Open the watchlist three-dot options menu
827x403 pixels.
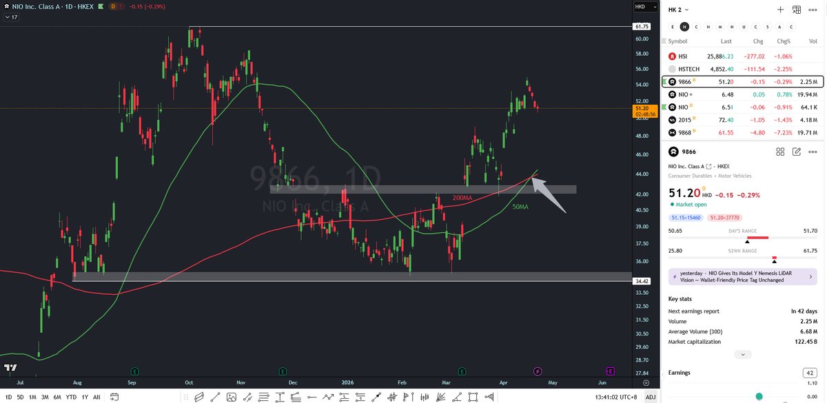pyautogui.click(x=814, y=10)
